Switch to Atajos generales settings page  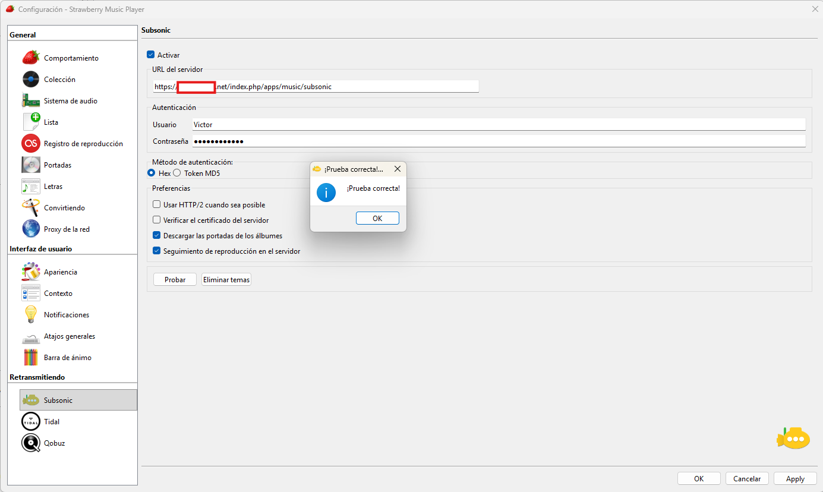coord(69,336)
